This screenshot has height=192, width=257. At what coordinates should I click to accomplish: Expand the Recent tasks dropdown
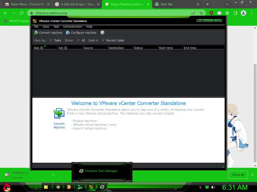tap(113, 40)
